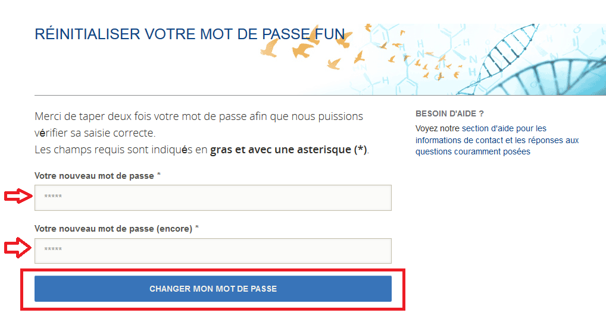The height and width of the screenshot is (316, 606).
Task: Click the 'Votre nouveau mot de passe *' label
Action: (98, 176)
